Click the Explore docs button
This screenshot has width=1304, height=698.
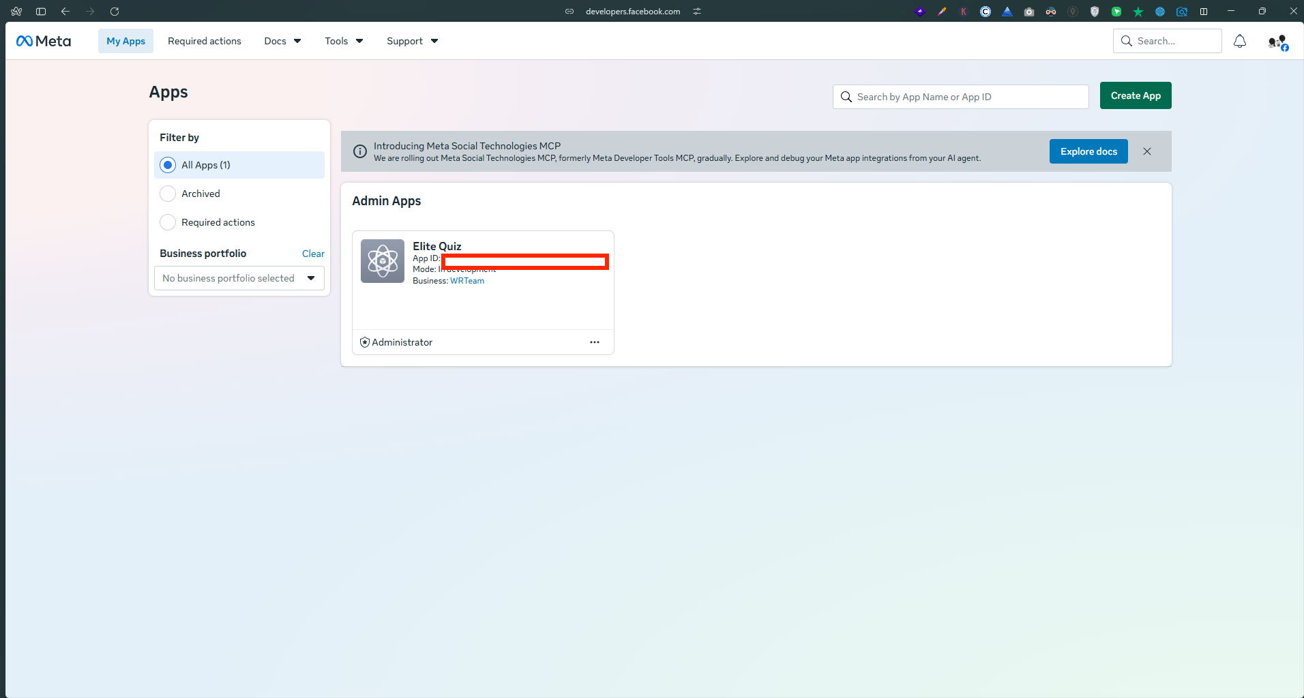[1088, 151]
